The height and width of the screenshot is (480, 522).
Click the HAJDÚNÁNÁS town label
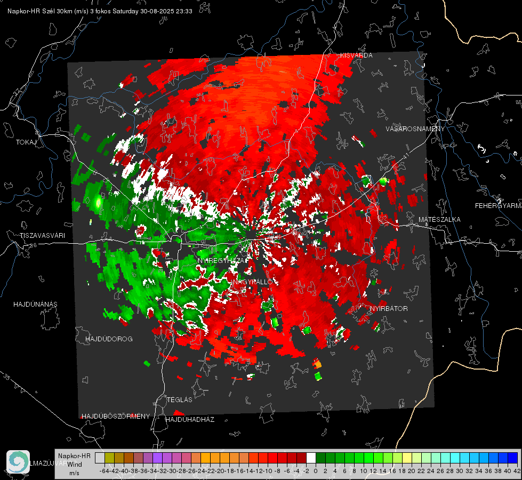tap(35, 305)
